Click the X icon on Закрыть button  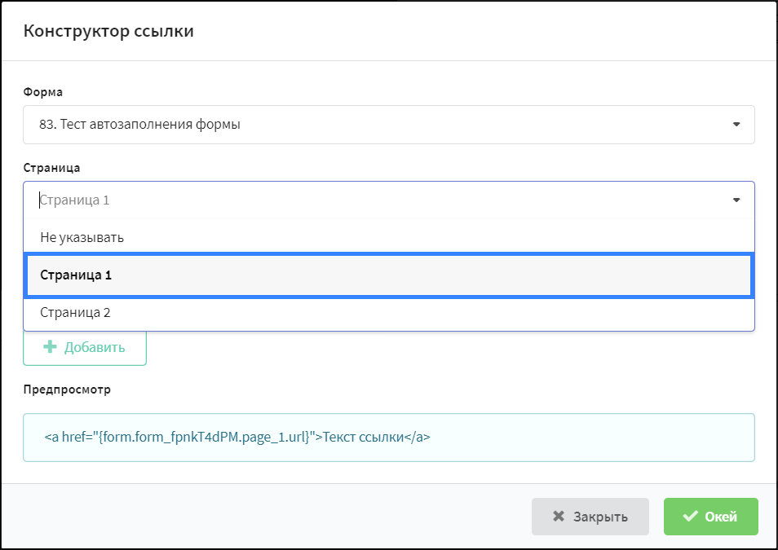(559, 517)
